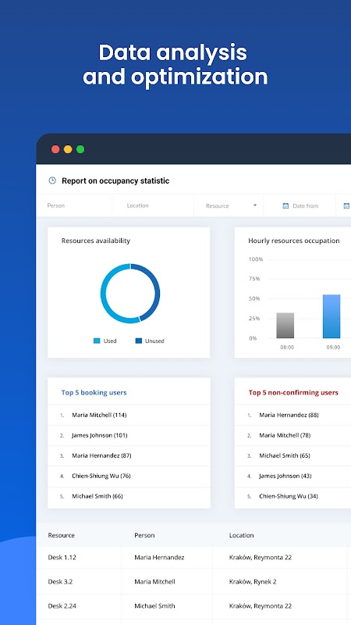Sort by the Person column header
The height and width of the screenshot is (625, 351).
[144, 535]
